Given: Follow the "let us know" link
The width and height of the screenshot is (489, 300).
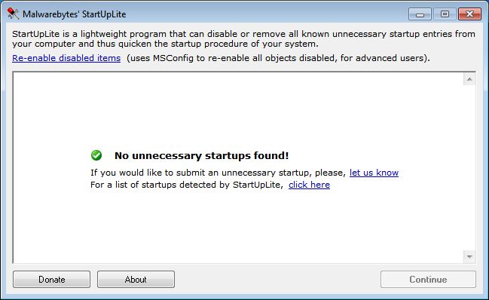Looking at the screenshot, I should pyautogui.click(x=374, y=173).
